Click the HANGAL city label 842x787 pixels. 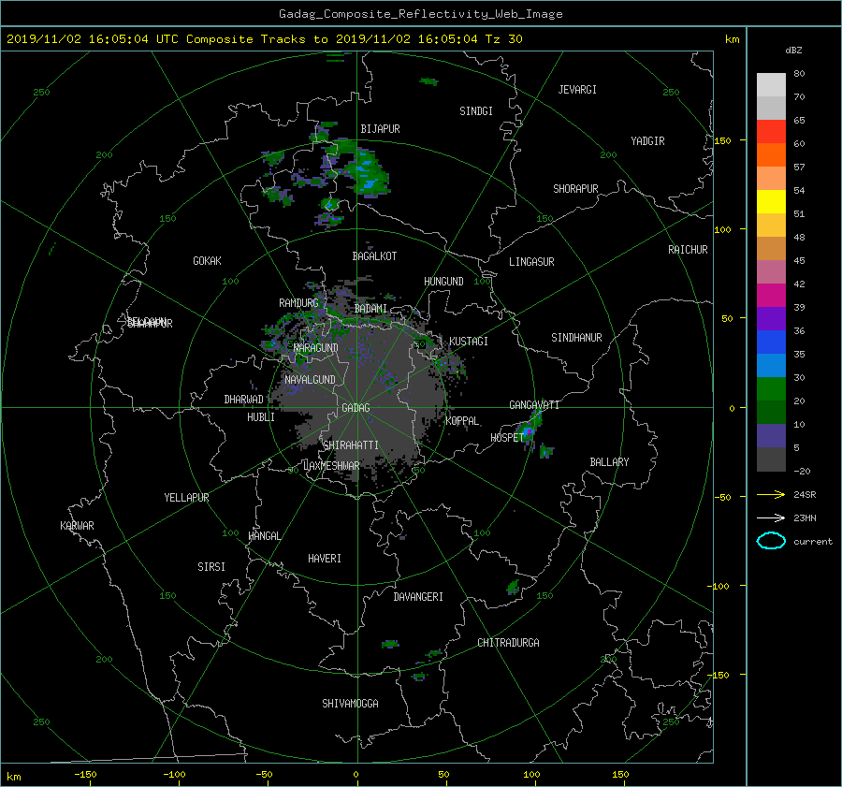tap(264, 536)
